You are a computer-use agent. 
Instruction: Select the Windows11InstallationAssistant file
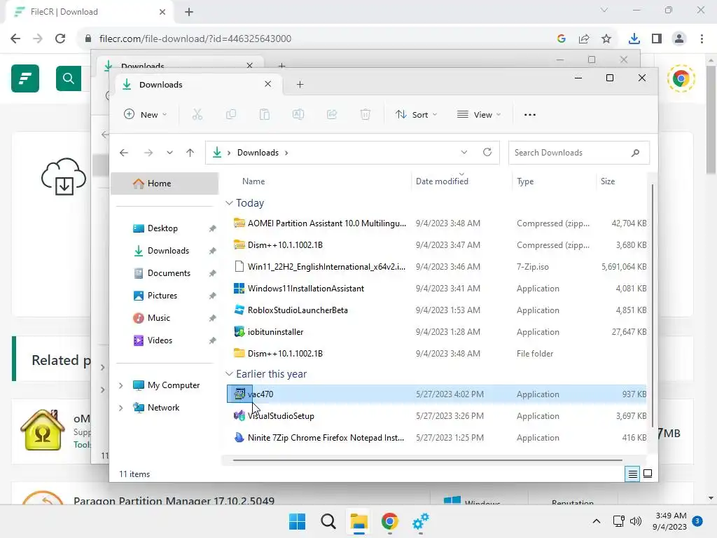pyautogui.click(x=437, y=289)
